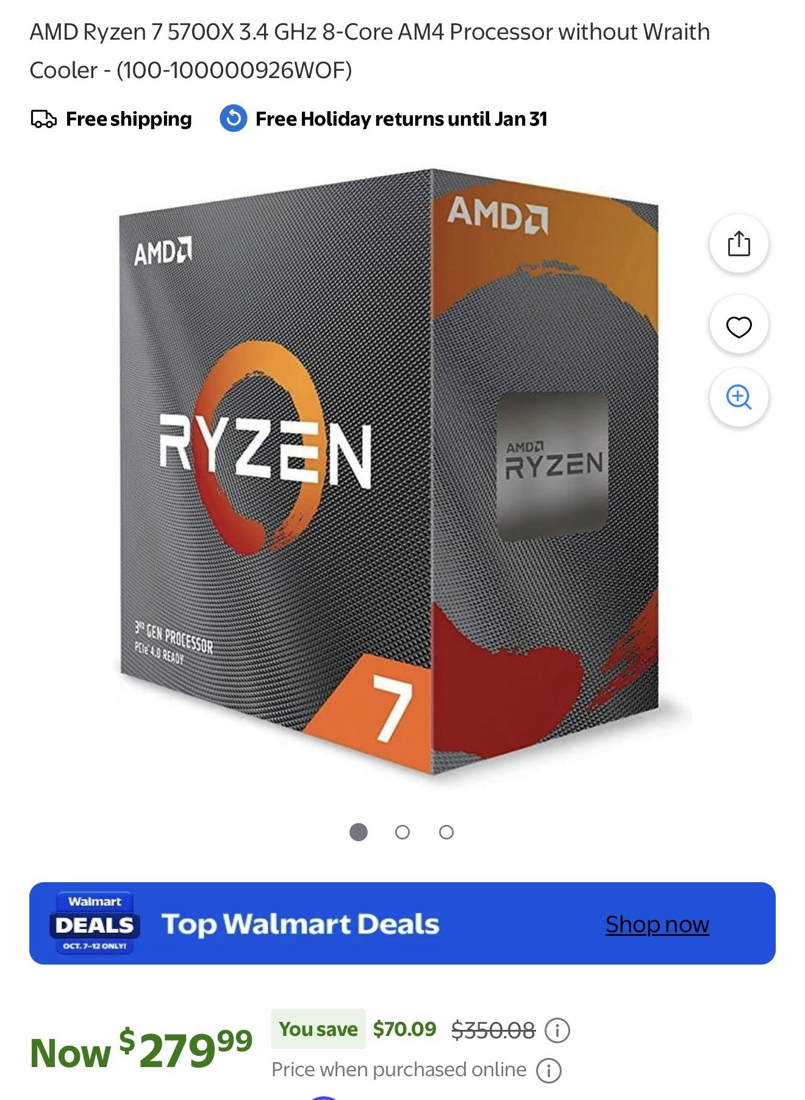
Task: Click the crossed-out $350.08 original price
Action: tap(493, 1030)
